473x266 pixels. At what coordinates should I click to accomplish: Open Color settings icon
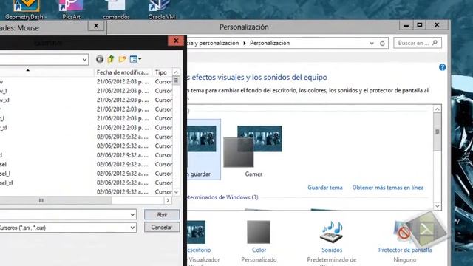(259, 232)
